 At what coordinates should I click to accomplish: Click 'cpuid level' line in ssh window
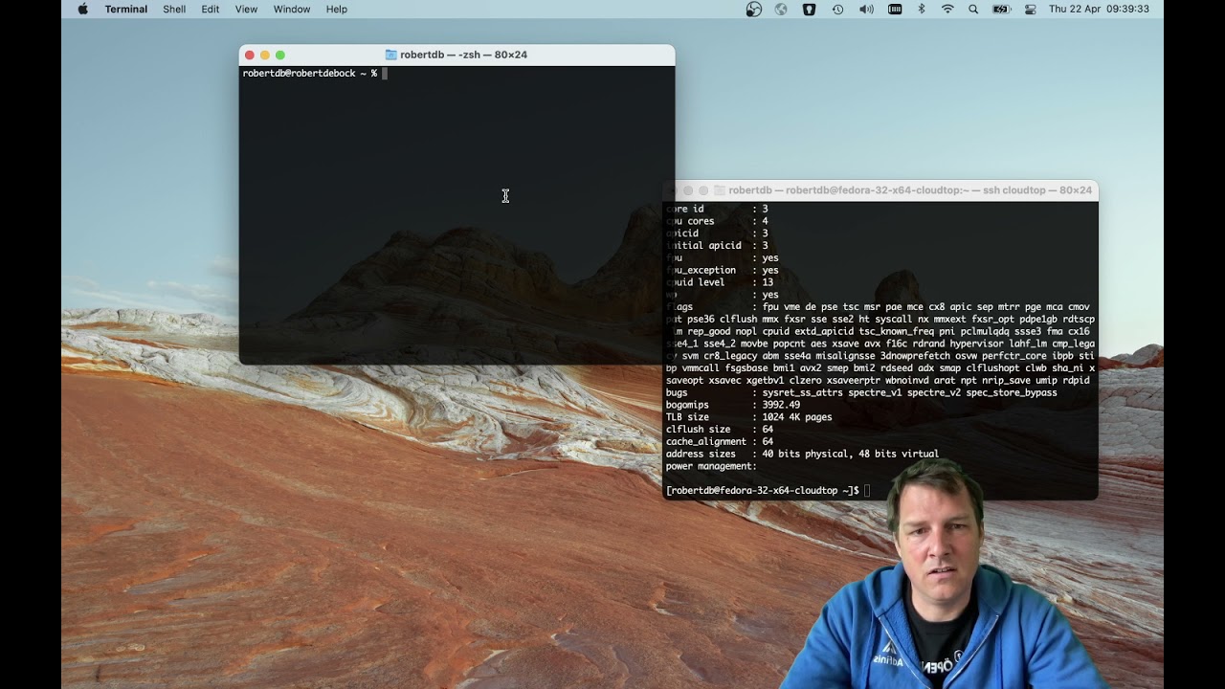coord(719,282)
